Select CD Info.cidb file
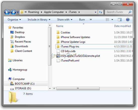This screenshot has height=110, width=138. point(68,51)
